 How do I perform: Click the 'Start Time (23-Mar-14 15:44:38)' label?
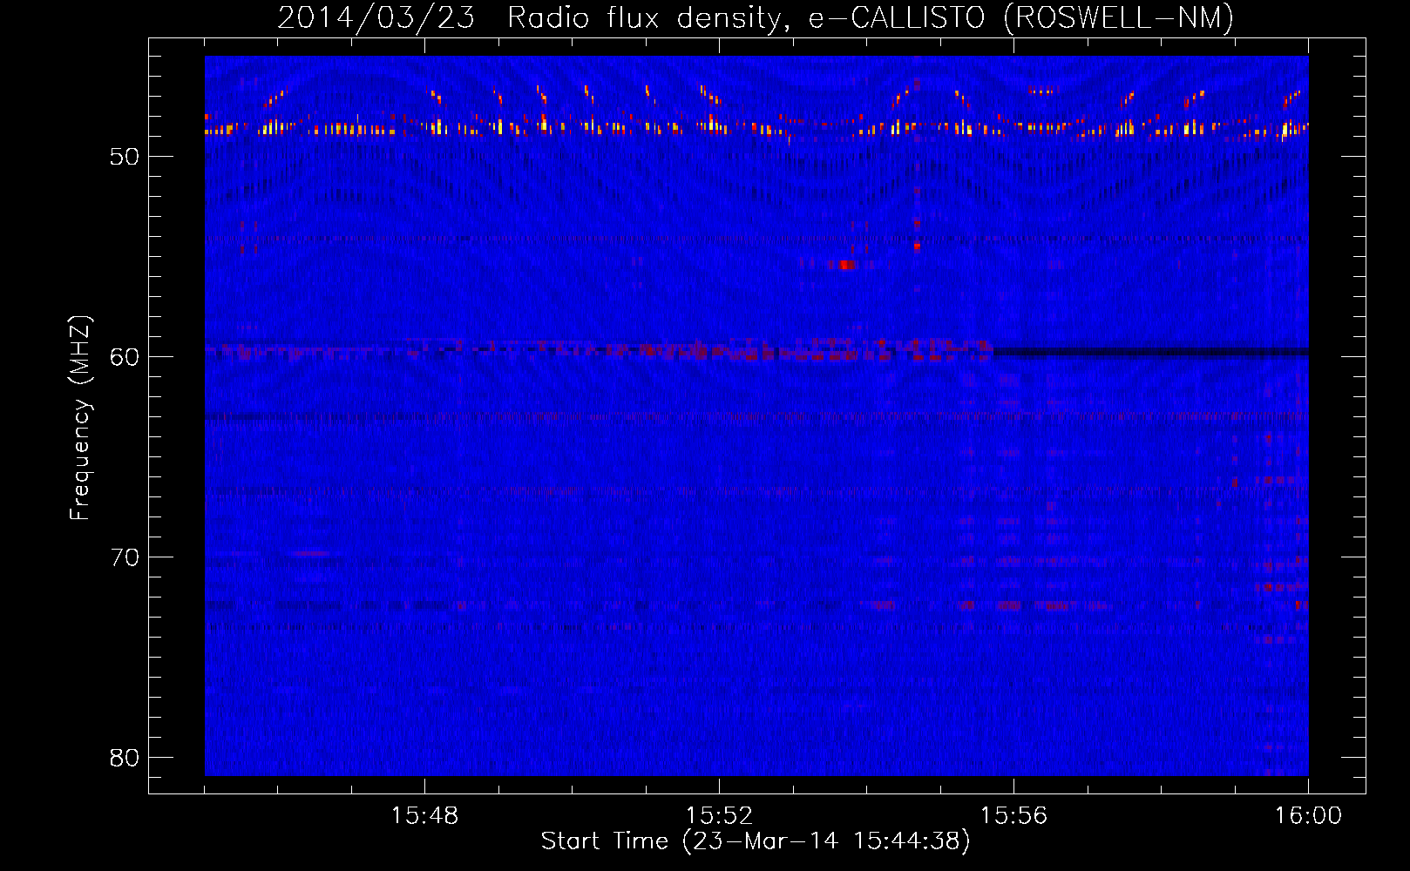pyautogui.click(x=756, y=841)
